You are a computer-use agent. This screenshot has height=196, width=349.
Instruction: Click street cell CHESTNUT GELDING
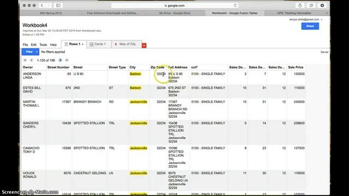(x=89, y=173)
